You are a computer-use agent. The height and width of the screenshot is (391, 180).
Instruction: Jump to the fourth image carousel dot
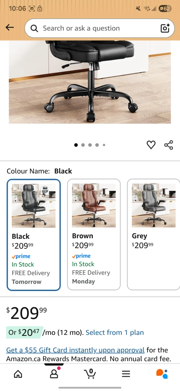pyautogui.click(x=97, y=145)
